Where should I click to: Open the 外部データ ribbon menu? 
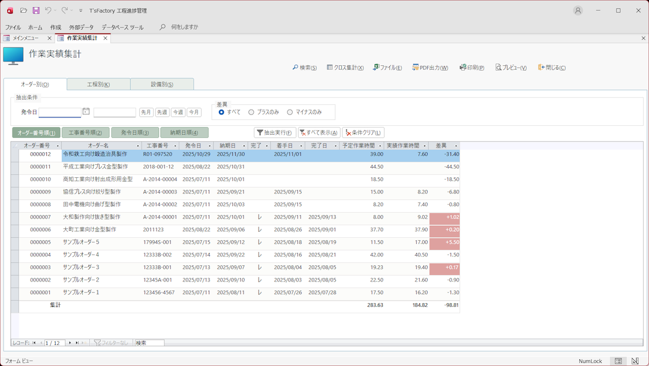[81, 28]
